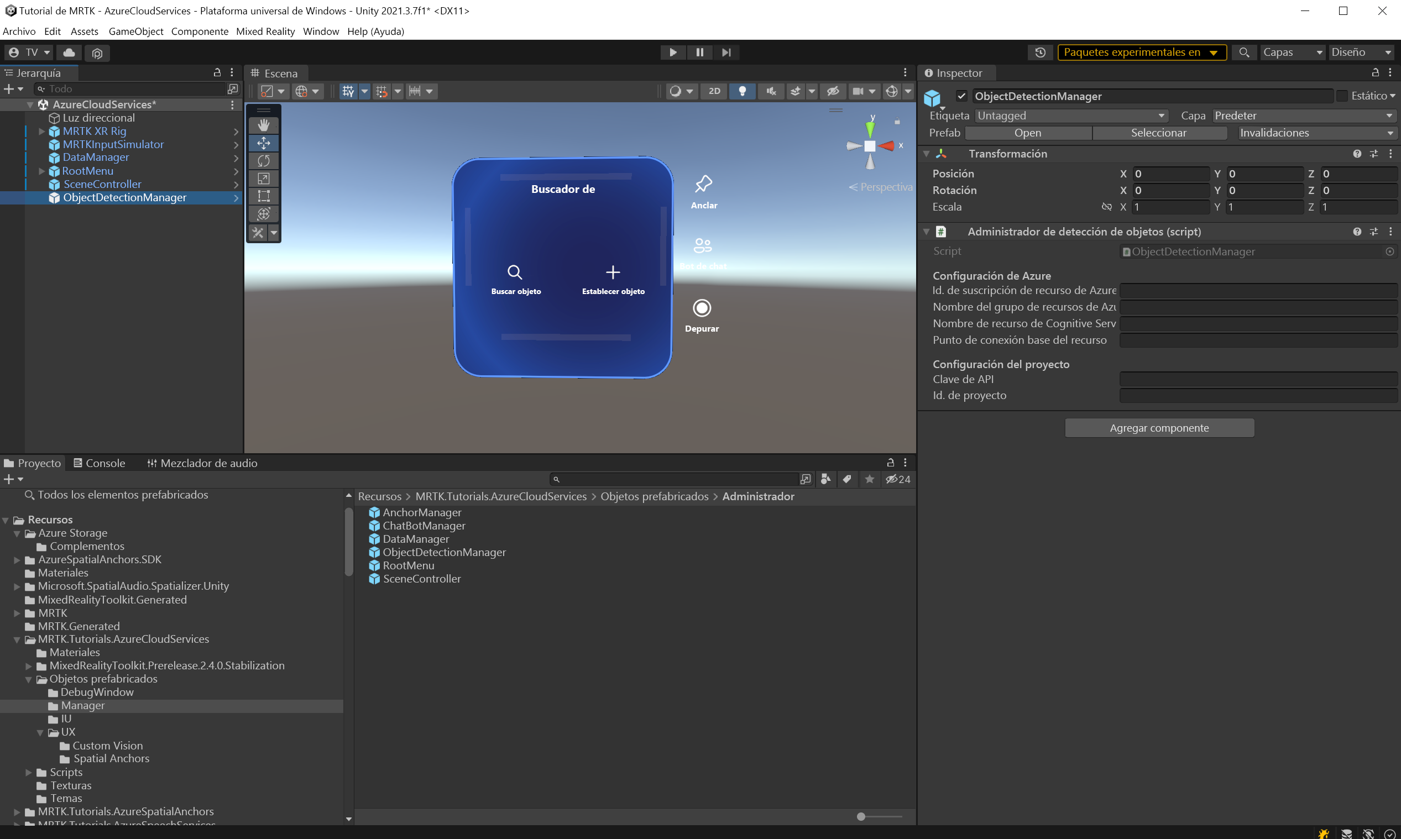The width and height of the screenshot is (1401, 839).
Task: Collapse the MRTK XR Rig in the hierarchy
Action: pos(41,130)
